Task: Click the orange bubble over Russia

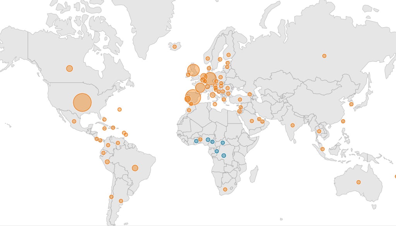Action: point(324,56)
